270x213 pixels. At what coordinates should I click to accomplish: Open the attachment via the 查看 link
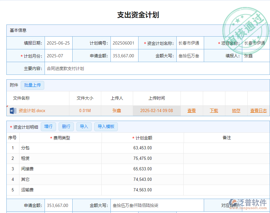click(x=191, y=110)
